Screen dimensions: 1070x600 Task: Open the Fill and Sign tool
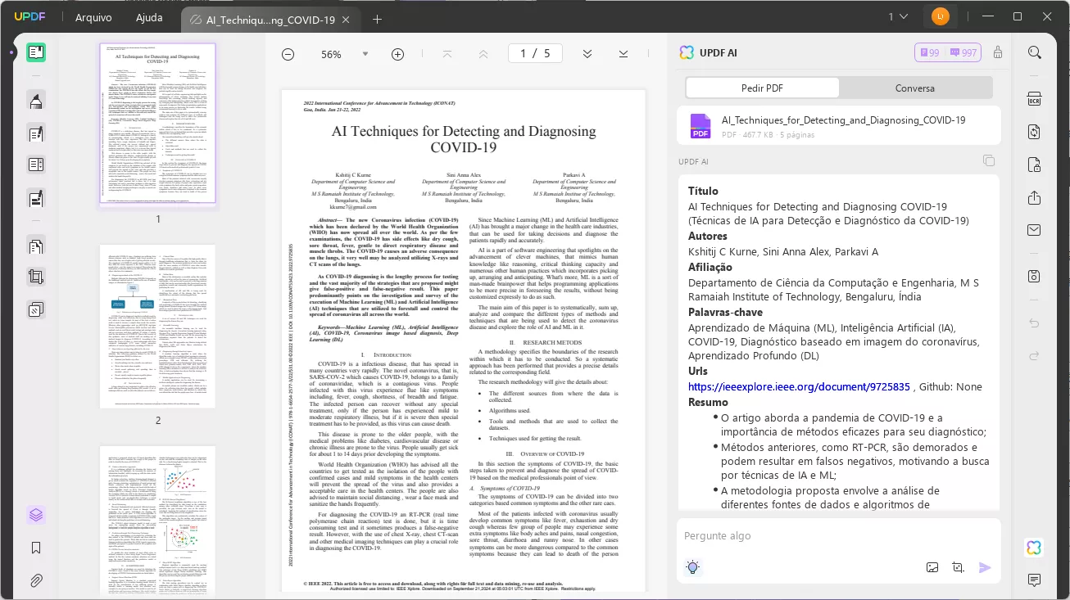[36, 197]
